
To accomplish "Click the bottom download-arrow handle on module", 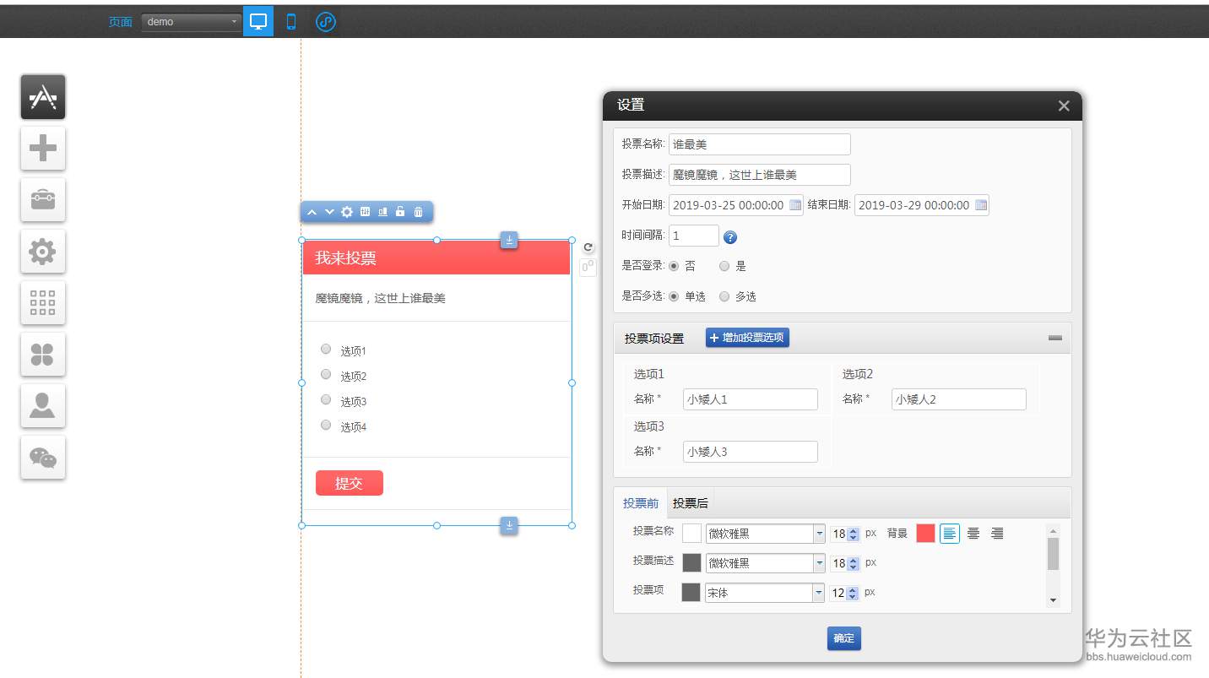I will [x=509, y=525].
